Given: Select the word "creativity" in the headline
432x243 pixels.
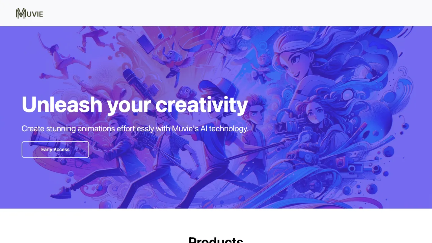Looking at the screenshot, I should coord(202,105).
